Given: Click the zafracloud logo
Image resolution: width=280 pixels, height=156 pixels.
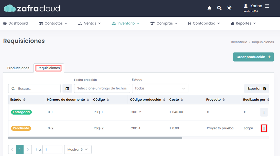Looking at the screenshot, I should click(x=32, y=8).
